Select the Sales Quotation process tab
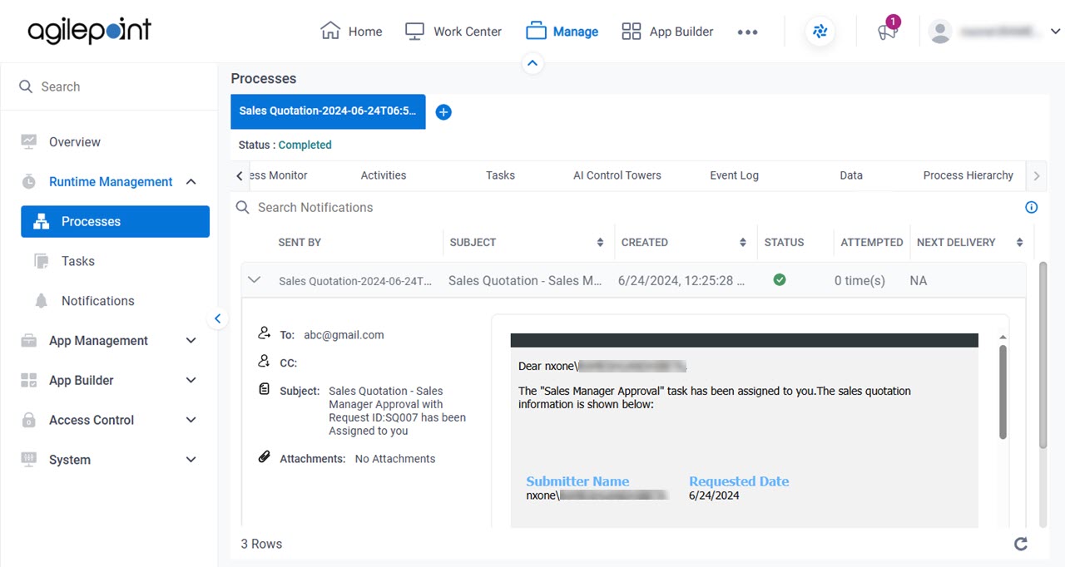The width and height of the screenshot is (1065, 567). [328, 111]
